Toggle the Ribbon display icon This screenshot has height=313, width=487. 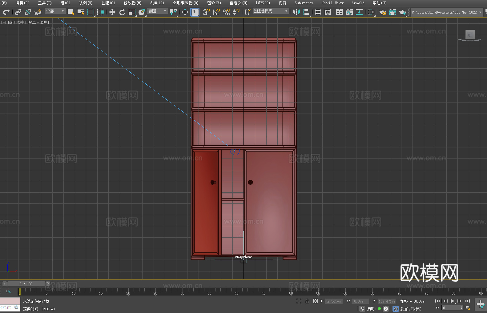pos(340,12)
